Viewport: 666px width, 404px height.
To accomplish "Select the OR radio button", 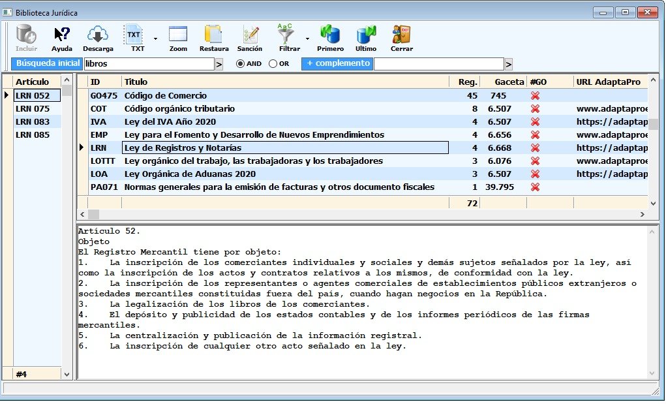I will click(273, 64).
